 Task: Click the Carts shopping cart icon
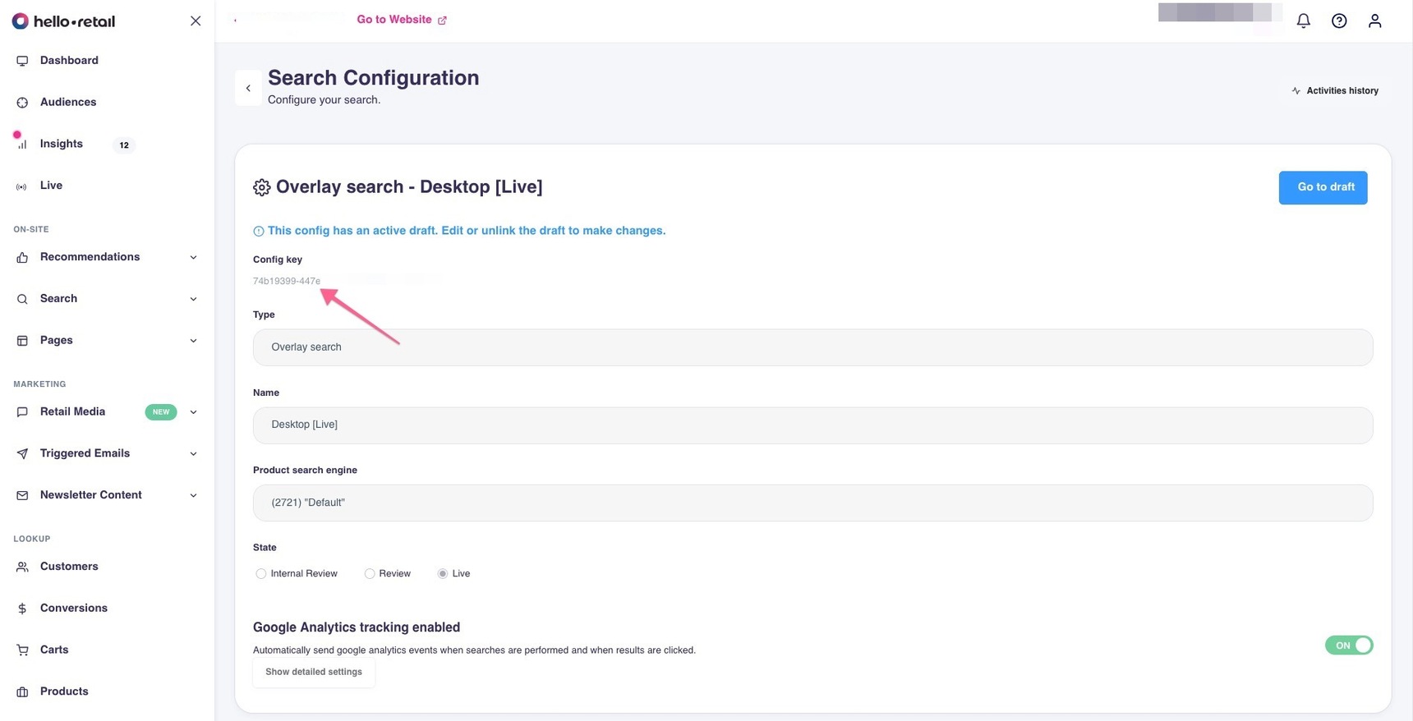(x=22, y=650)
